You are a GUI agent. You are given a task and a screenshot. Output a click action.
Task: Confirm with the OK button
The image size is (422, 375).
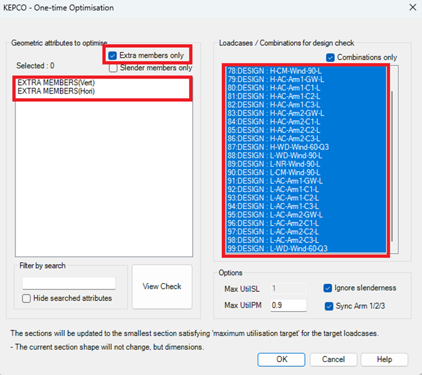pos(281,360)
